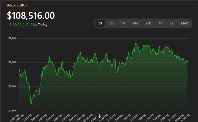Click the 108,000 y-axis label
198x122 pixels.
coord(12,86)
